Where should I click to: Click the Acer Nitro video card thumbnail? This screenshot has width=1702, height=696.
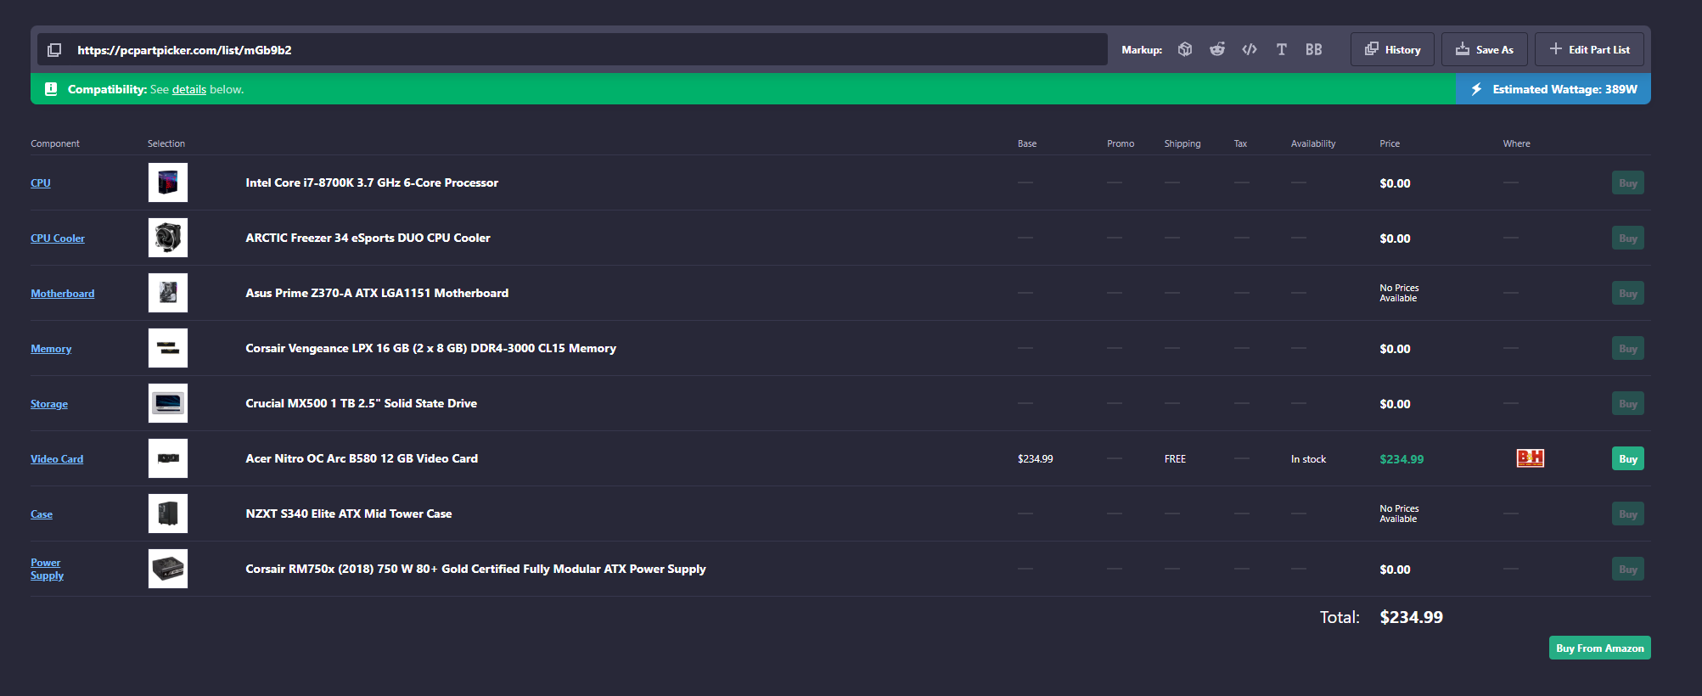(168, 458)
